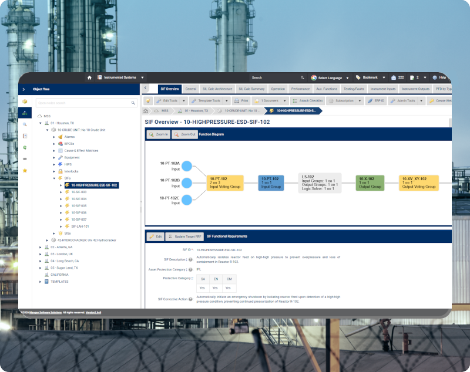Switch to the General tab
The image size is (470, 372).
pyautogui.click(x=191, y=89)
